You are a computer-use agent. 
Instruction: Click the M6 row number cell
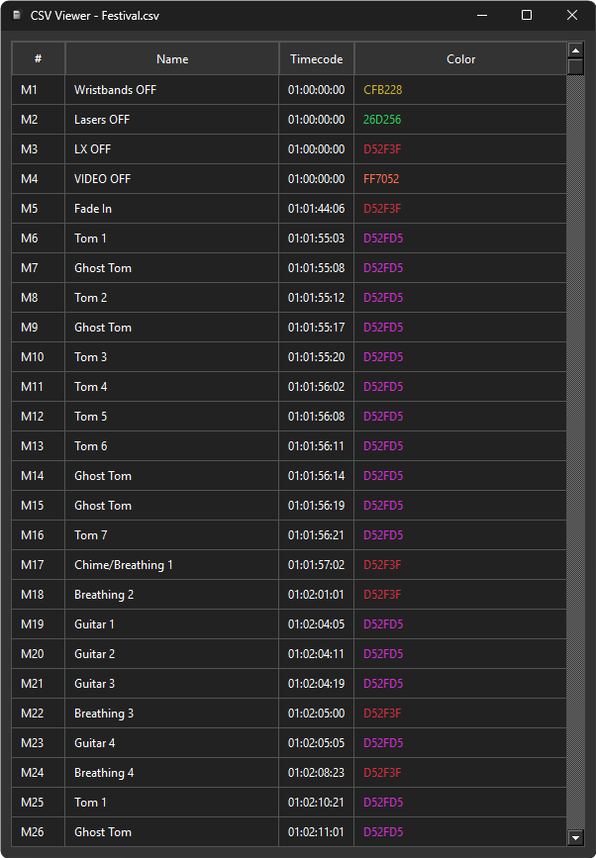point(39,238)
